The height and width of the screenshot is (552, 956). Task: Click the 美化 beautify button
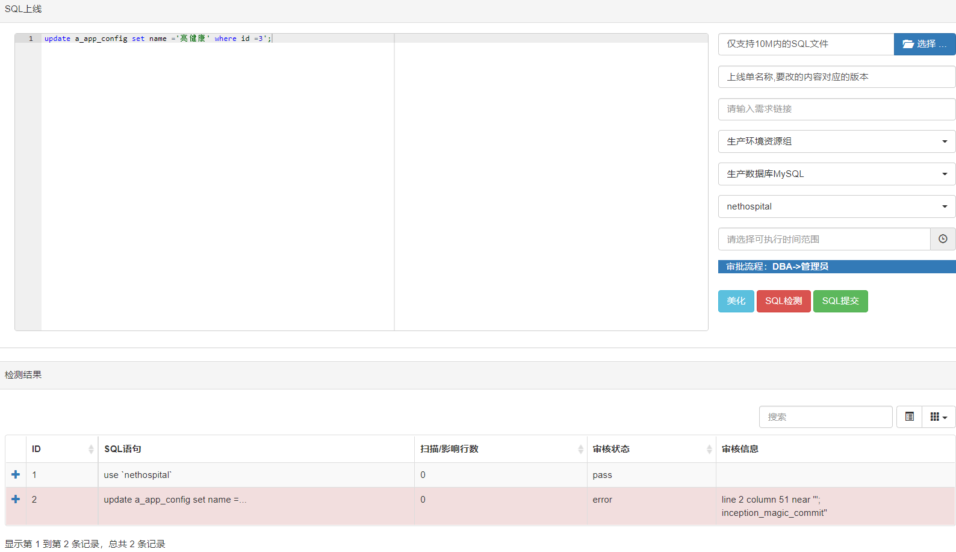tap(736, 301)
